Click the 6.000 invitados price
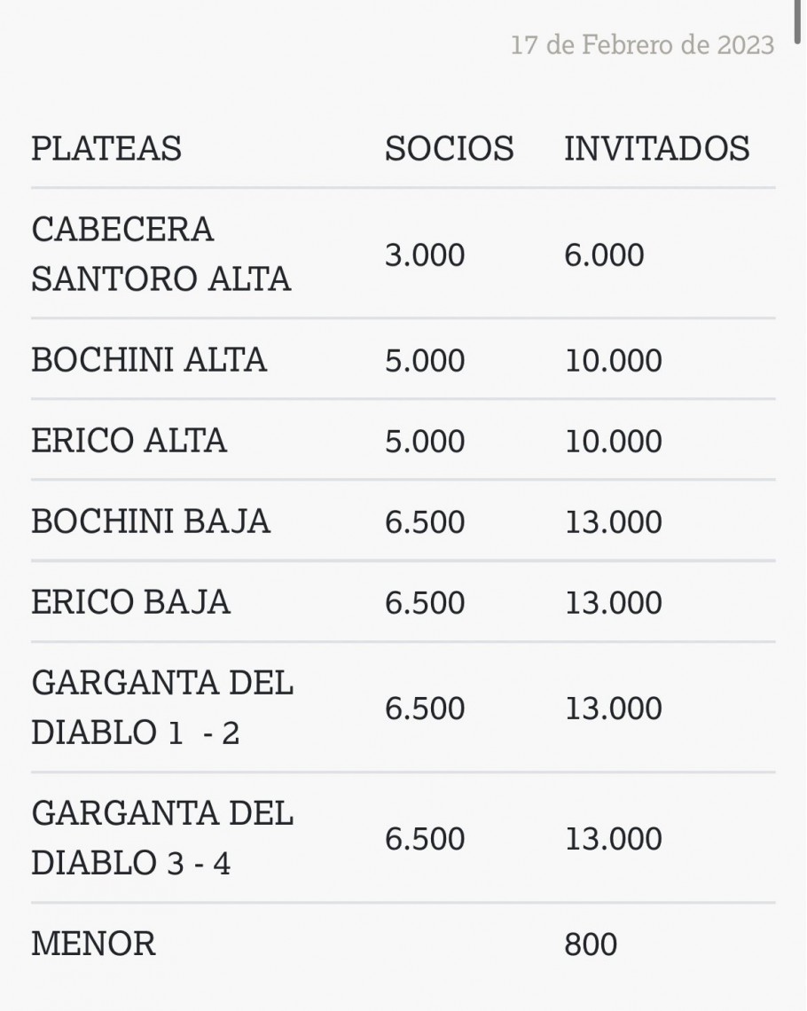The image size is (807, 1011). coord(604,255)
